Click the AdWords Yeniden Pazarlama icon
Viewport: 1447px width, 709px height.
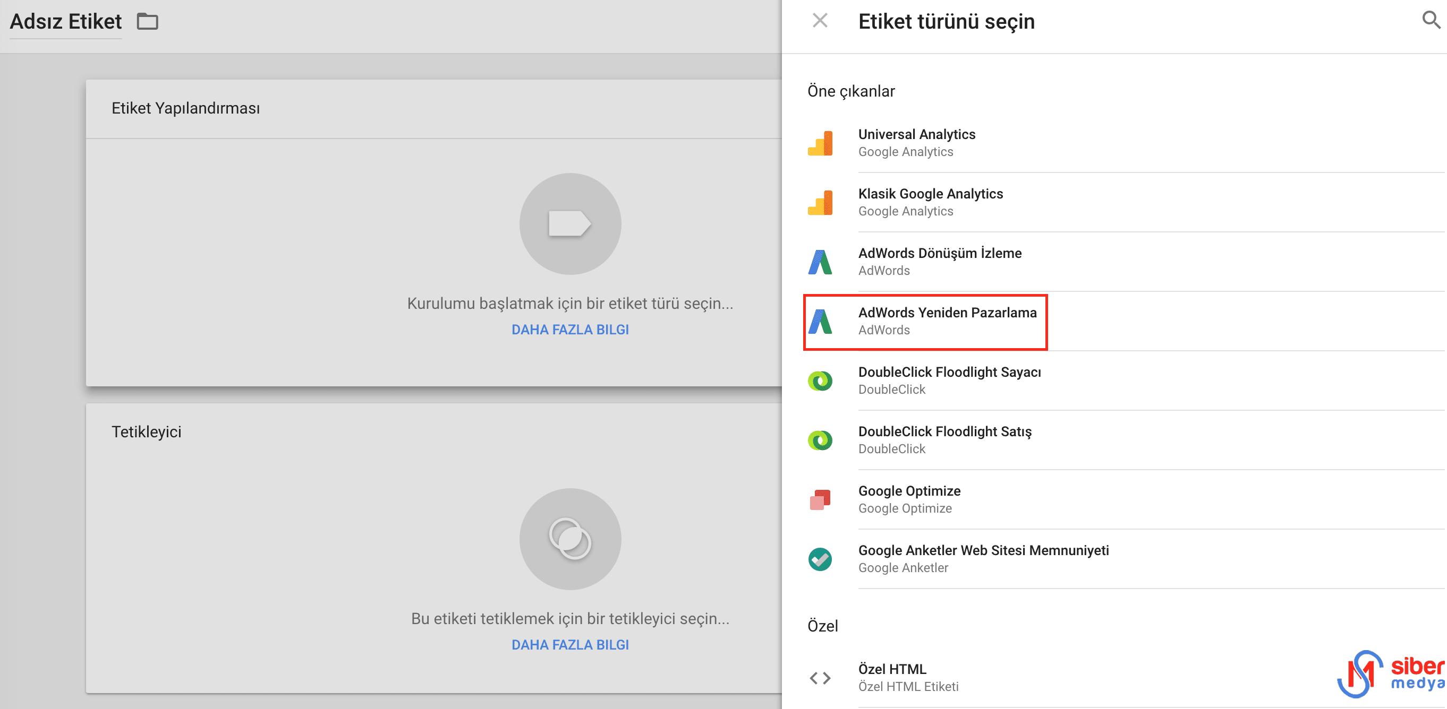(820, 321)
